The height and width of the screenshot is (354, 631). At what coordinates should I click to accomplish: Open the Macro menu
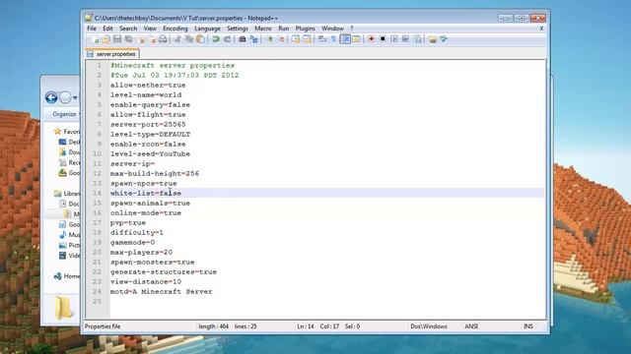click(x=263, y=29)
